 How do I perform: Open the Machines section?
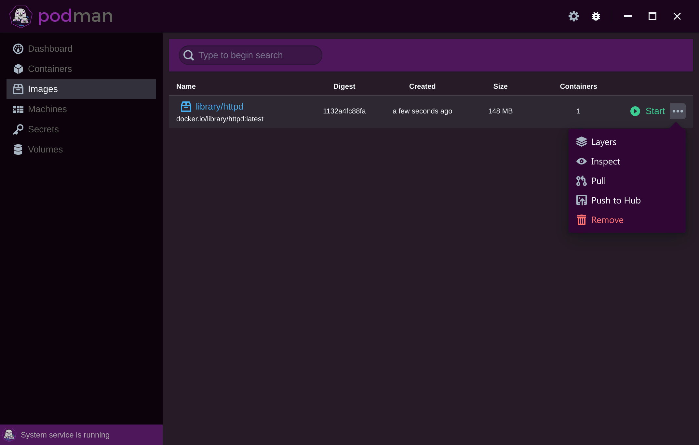pyautogui.click(x=81, y=109)
